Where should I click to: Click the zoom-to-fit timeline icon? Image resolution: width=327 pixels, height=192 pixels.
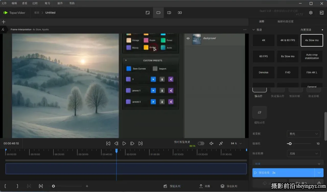[x=41, y=186]
